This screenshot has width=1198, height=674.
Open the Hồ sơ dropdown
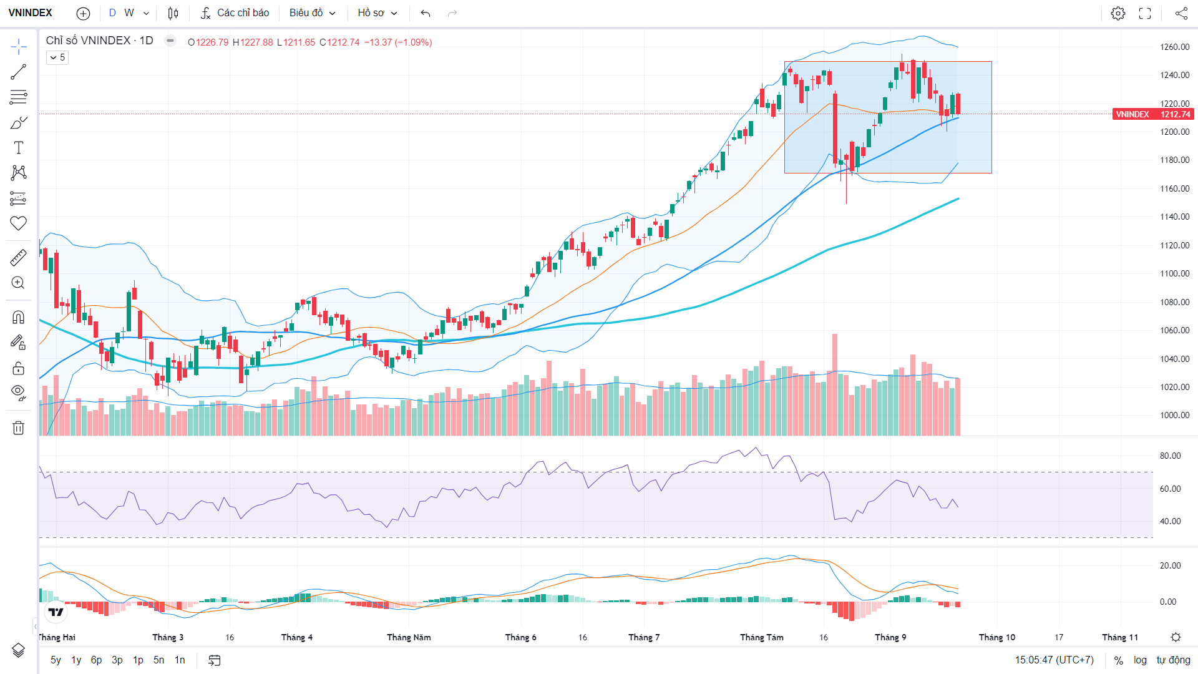pos(377,13)
